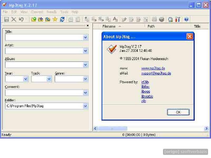The width and height of the screenshot is (211, 158).
Task: Click the Change folder icon with green check
Action: point(34,19)
